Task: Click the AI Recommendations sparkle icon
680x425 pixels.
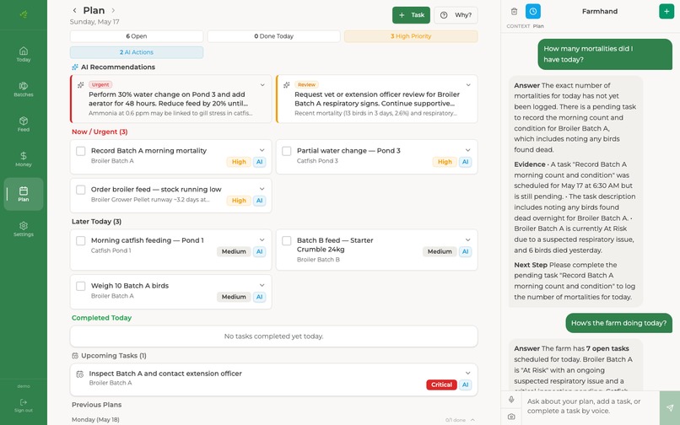Action: tap(75, 67)
